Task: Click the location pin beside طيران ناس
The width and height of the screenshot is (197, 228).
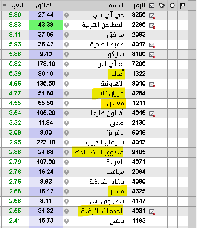Action: [67, 94]
